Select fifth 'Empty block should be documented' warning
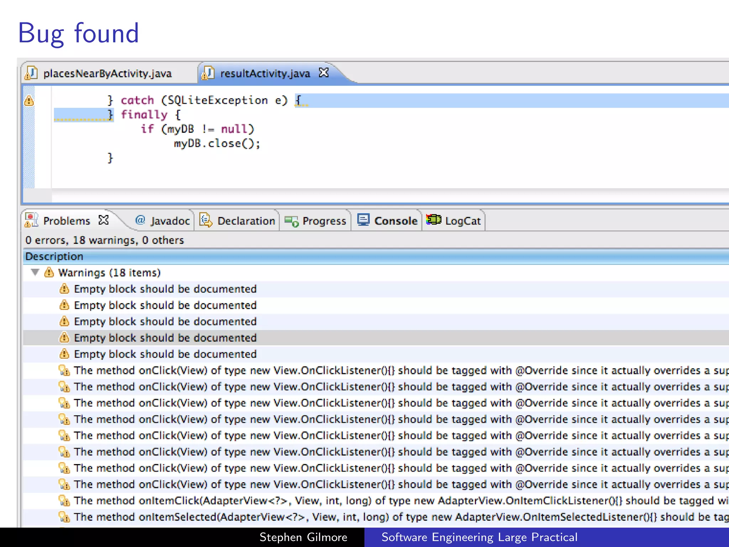This screenshot has width=729, height=547. 376,354
